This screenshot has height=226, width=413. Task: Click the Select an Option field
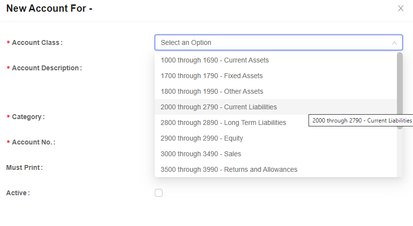pos(278,42)
